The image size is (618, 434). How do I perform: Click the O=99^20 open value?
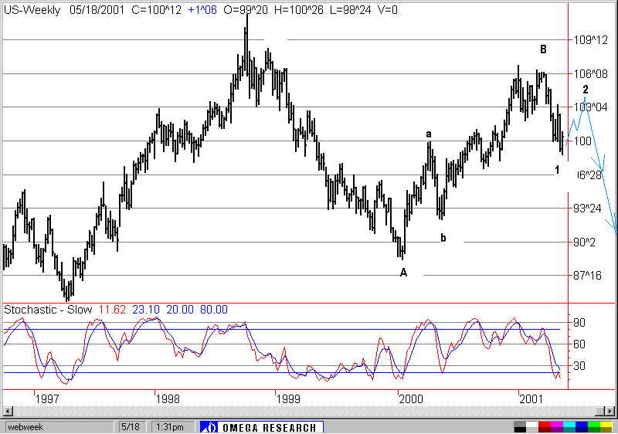[246, 10]
